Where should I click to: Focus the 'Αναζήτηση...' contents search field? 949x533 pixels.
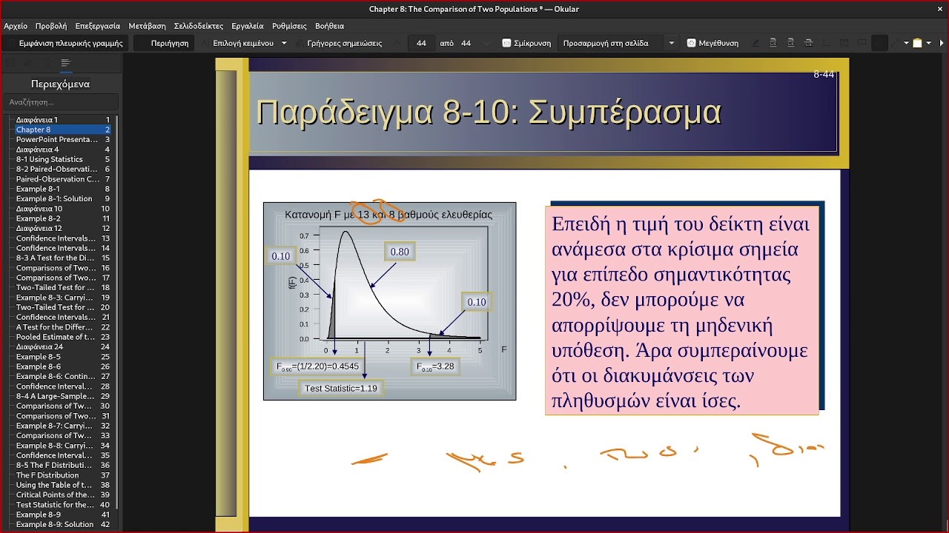(61, 102)
